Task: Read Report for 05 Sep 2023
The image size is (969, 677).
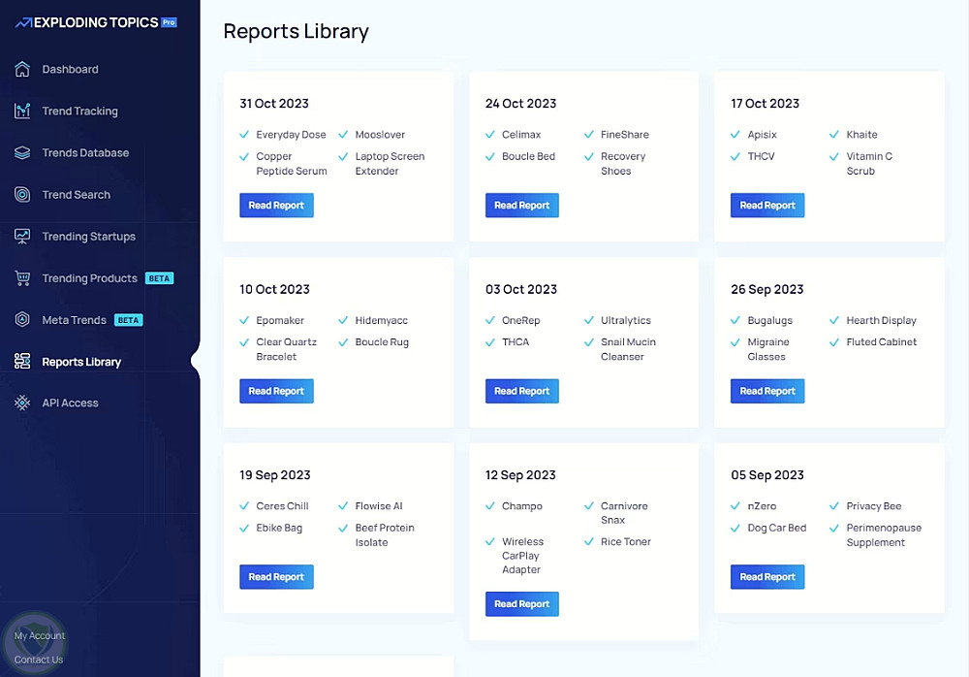Action: 767,577
